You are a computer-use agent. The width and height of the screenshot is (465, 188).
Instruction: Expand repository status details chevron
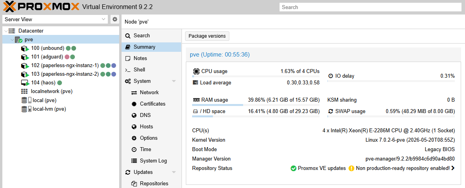(453, 168)
